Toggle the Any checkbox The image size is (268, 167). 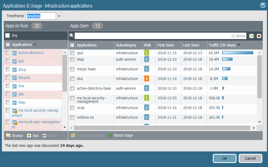(8, 35)
